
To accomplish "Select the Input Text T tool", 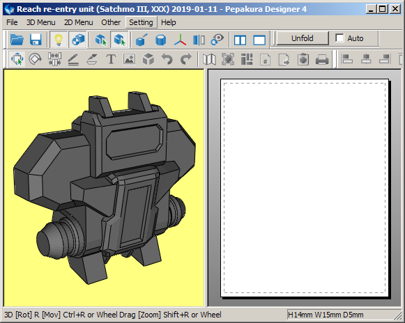I will pos(111,59).
